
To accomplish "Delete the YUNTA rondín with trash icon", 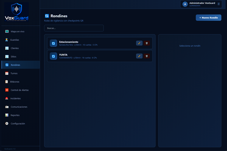I will (147, 56).
